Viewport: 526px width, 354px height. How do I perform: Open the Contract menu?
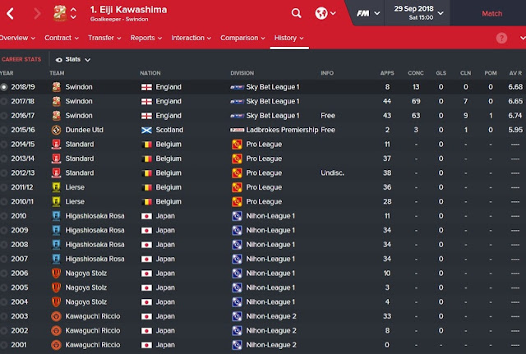(62, 38)
